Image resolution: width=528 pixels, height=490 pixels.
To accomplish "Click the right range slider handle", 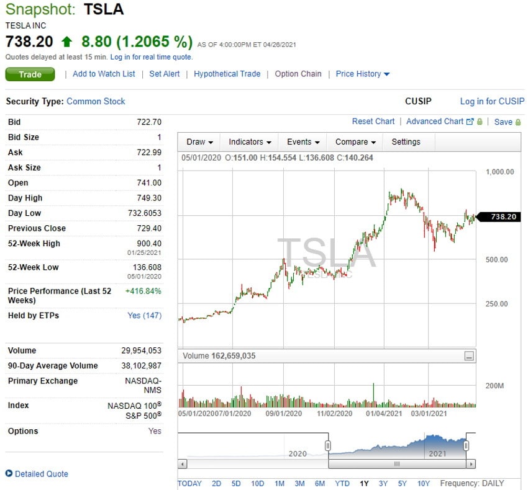I will click(466, 445).
